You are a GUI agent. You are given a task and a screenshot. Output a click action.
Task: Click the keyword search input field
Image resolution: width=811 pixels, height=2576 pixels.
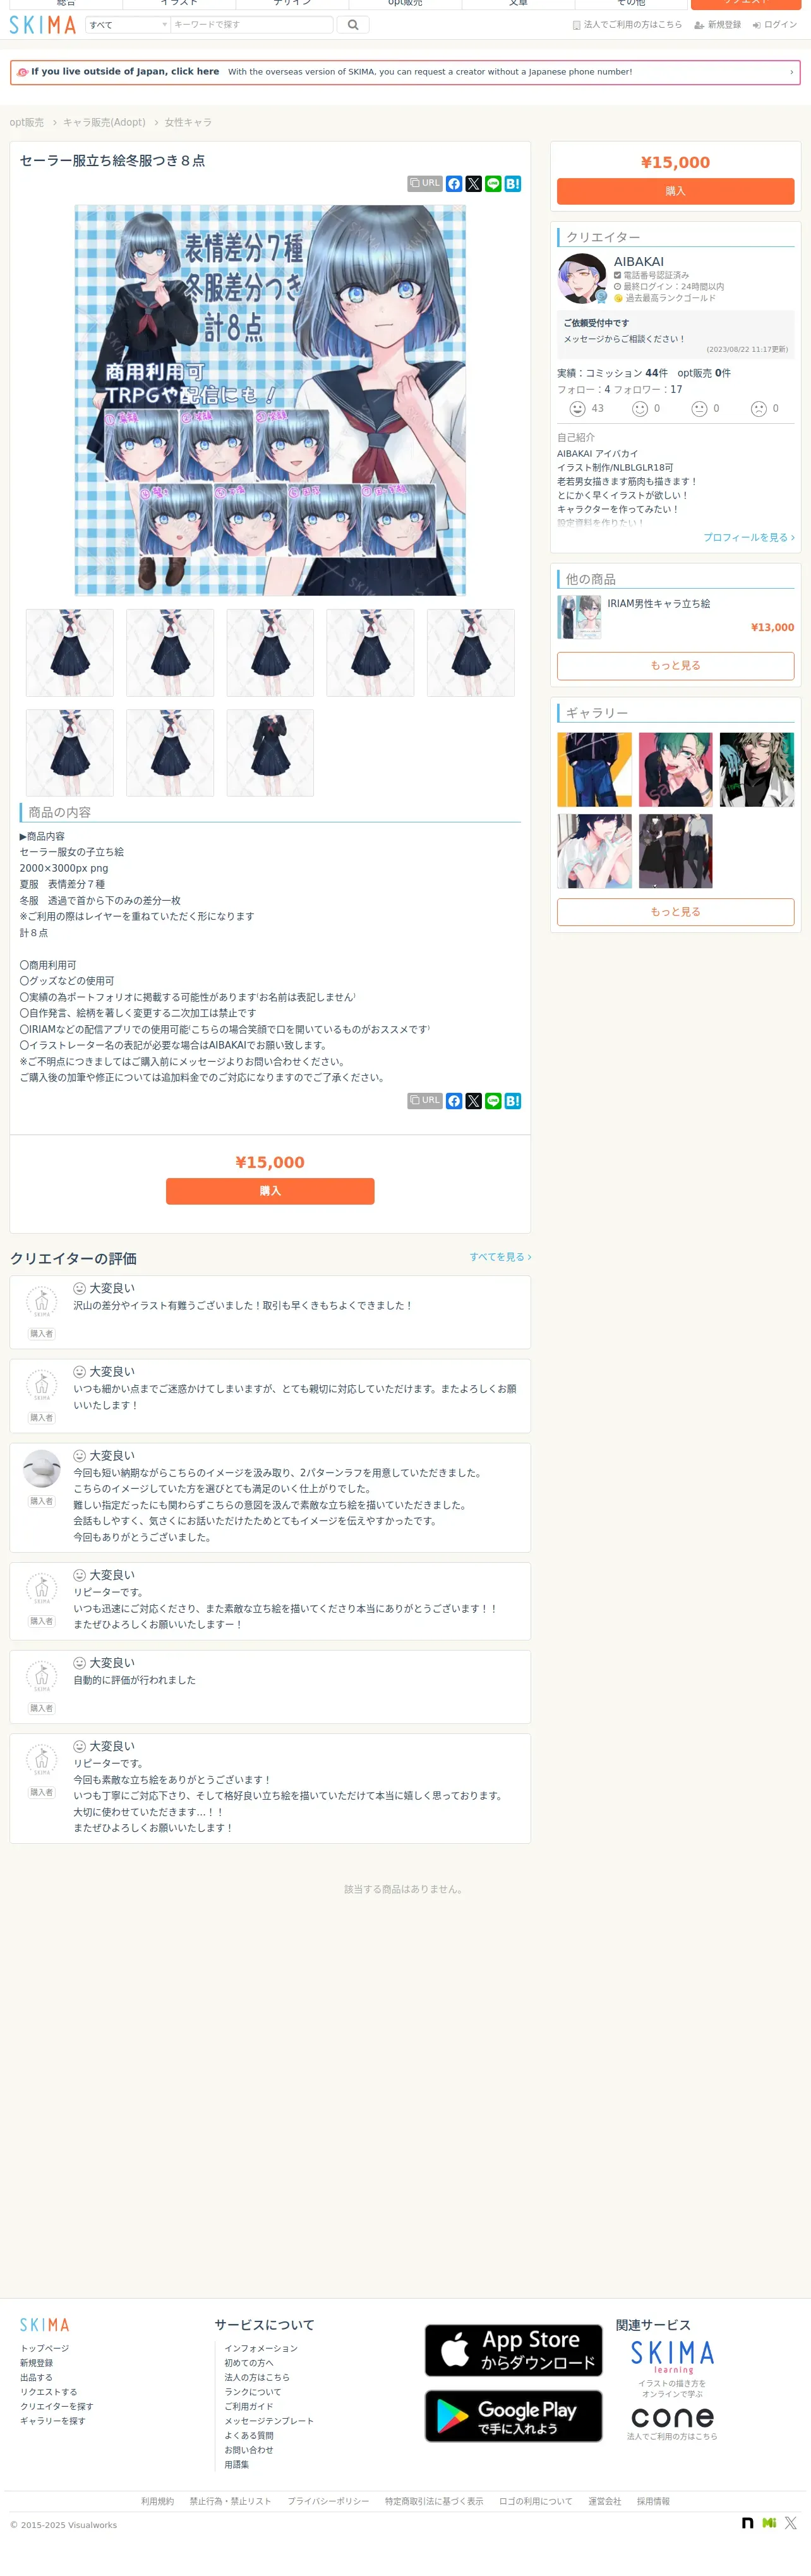(252, 25)
